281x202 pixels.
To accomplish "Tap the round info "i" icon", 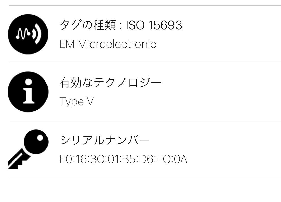I will (28, 92).
